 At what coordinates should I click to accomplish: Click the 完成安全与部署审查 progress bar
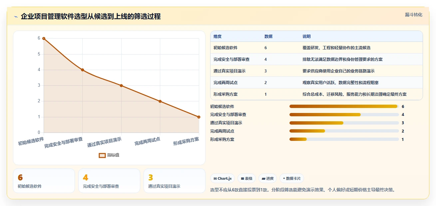click(x=344, y=115)
